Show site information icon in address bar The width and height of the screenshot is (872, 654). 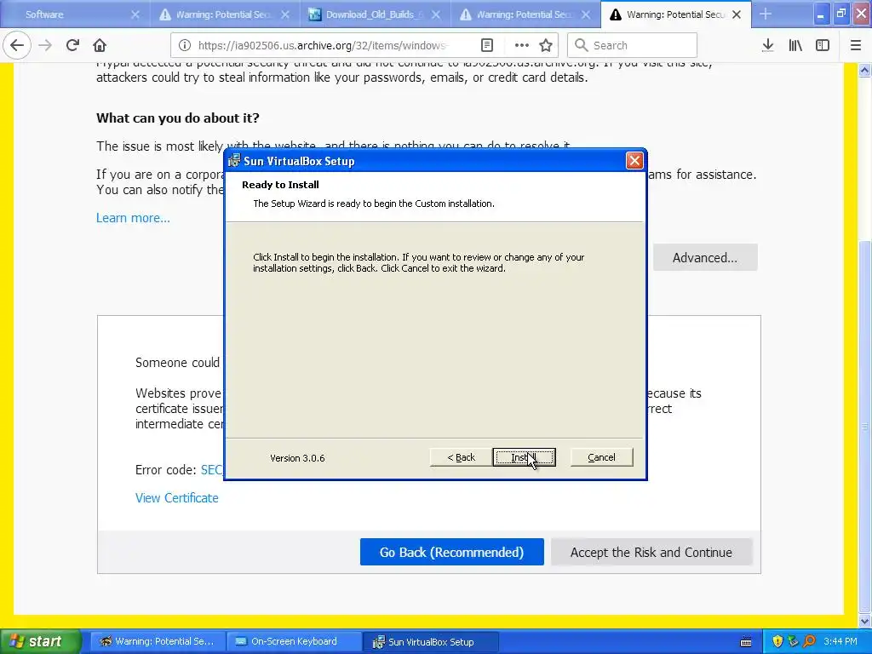185,45
